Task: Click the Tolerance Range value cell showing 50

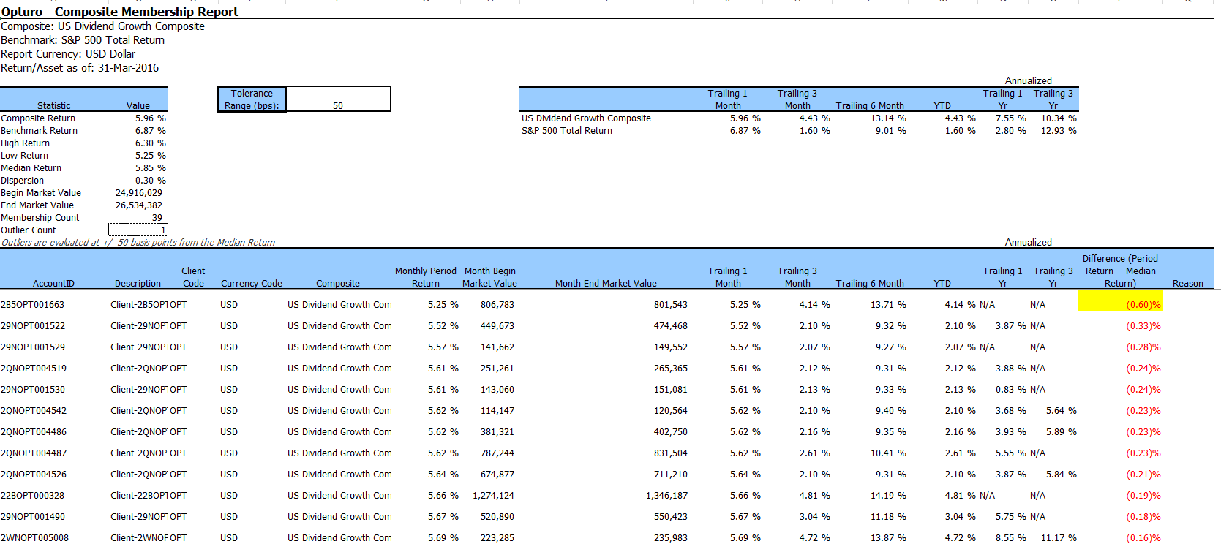Action: 338,100
